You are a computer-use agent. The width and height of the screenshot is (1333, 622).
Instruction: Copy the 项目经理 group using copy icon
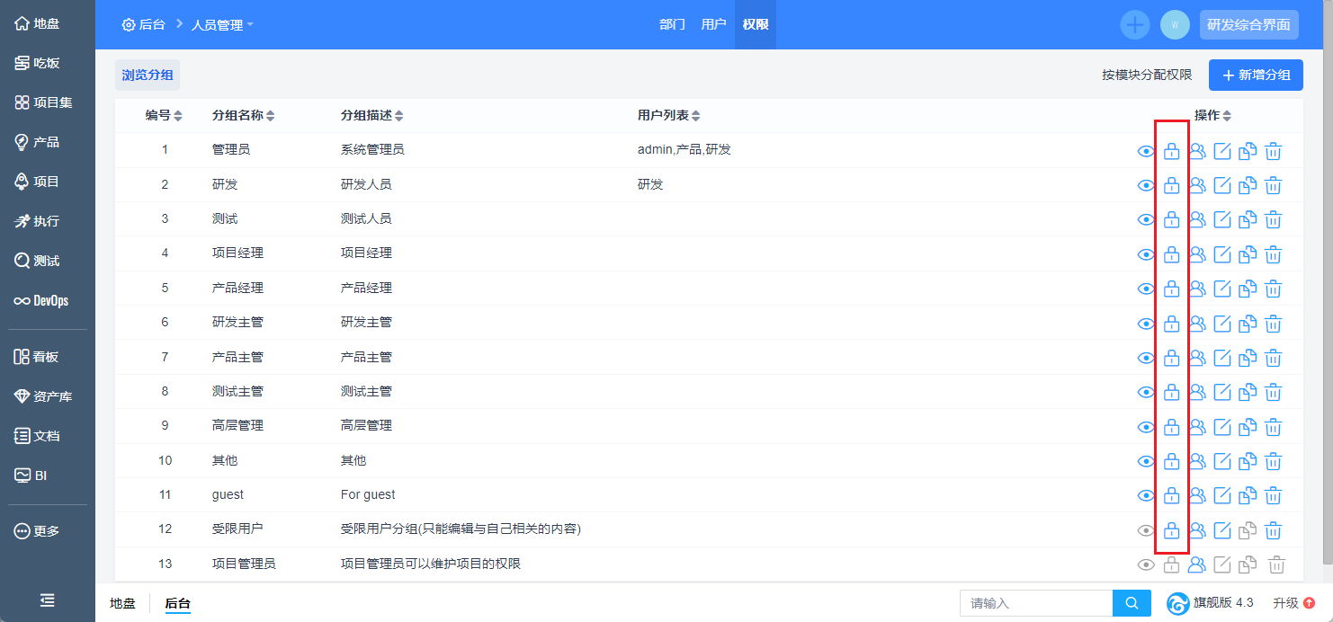coord(1248,254)
